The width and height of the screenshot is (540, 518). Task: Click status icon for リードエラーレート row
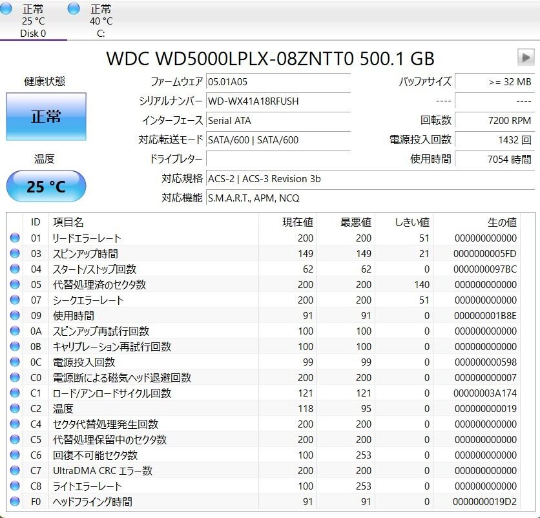click(15, 238)
